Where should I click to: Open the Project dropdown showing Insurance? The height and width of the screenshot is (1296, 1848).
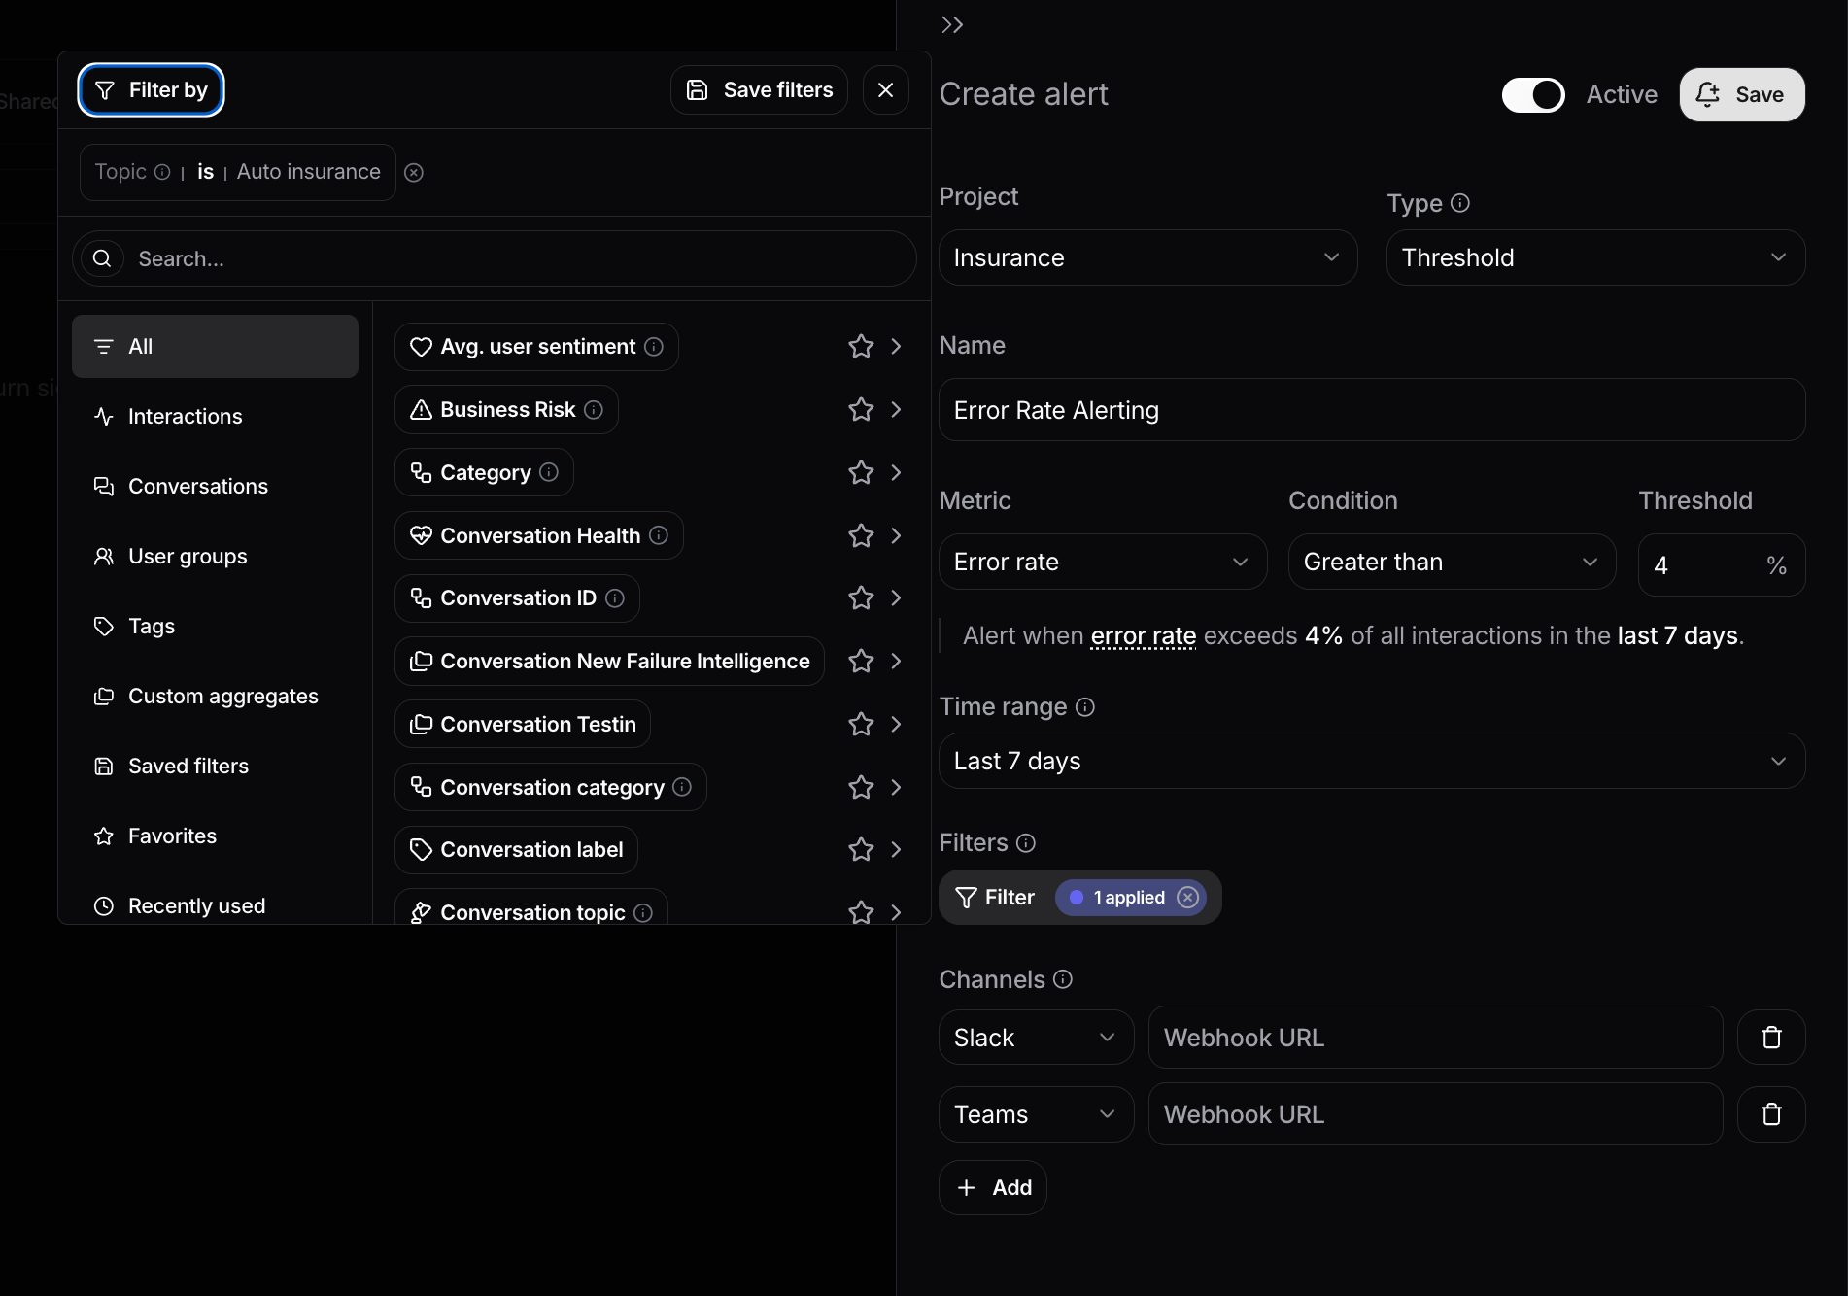point(1147,257)
